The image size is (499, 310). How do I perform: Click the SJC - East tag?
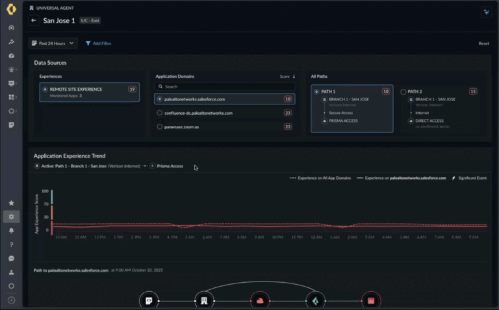point(90,21)
